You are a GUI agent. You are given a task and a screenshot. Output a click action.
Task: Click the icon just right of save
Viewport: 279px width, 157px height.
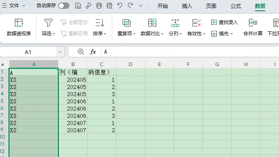(x=89, y=6)
